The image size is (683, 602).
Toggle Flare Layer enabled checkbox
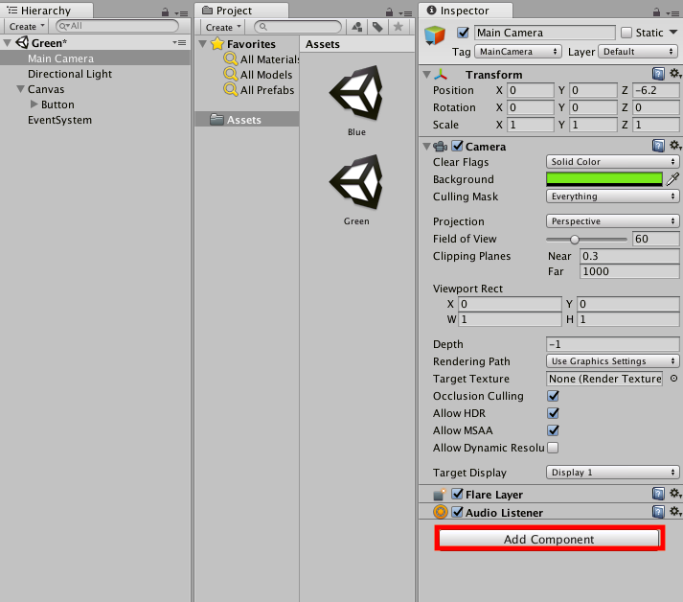coord(457,494)
